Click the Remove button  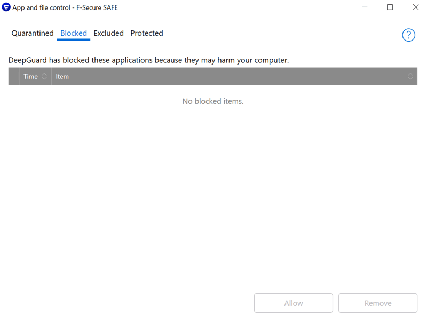[378, 303]
